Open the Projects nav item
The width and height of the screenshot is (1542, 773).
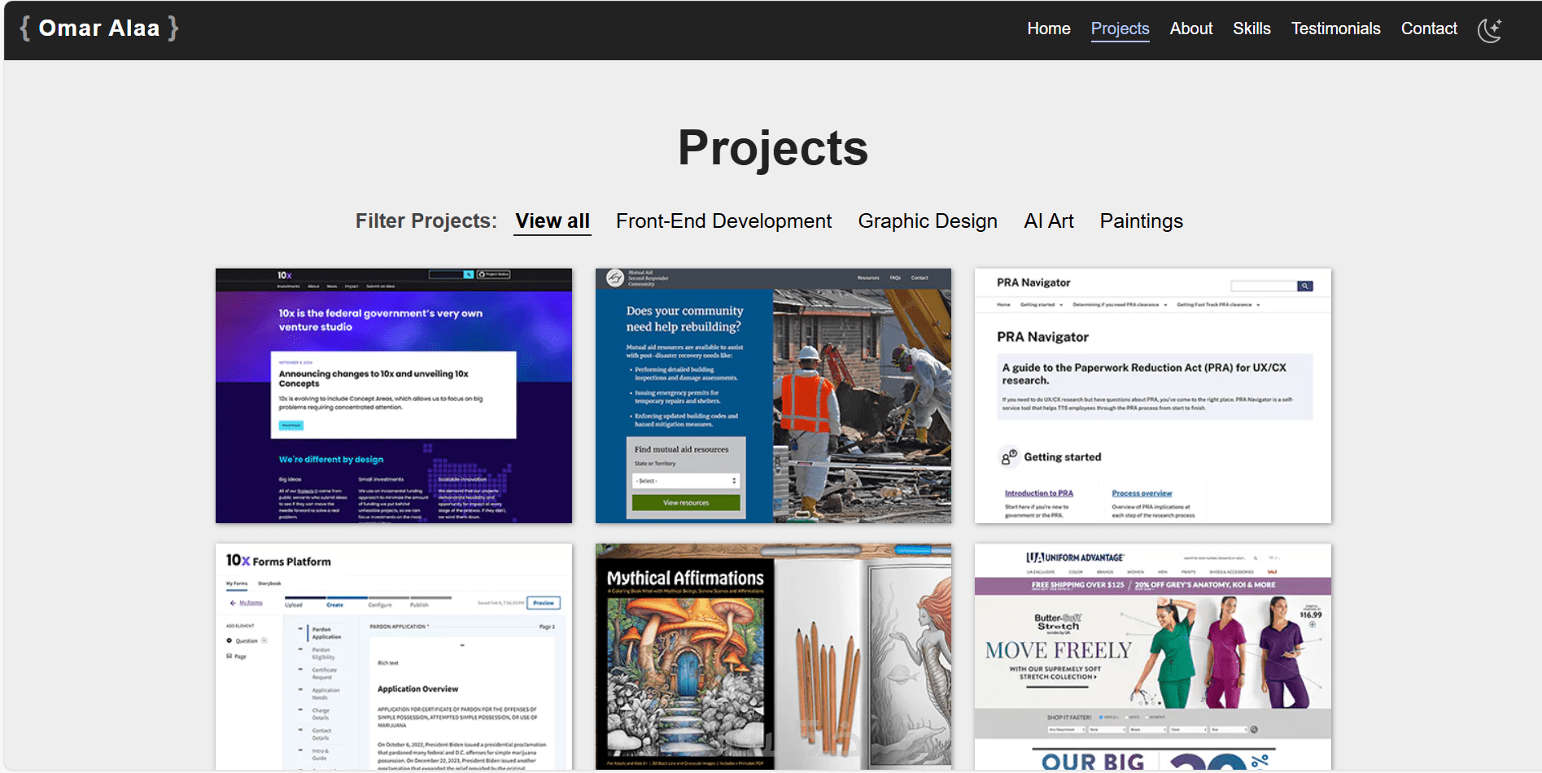coord(1120,28)
